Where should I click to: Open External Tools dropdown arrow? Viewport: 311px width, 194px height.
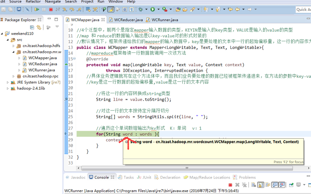point(171,9)
